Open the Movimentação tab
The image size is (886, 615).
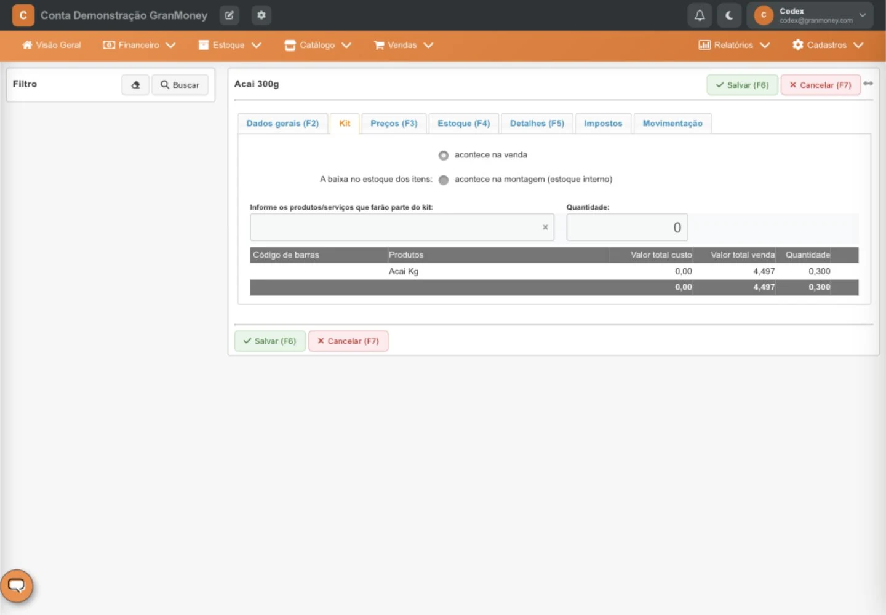pyautogui.click(x=672, y=124)
